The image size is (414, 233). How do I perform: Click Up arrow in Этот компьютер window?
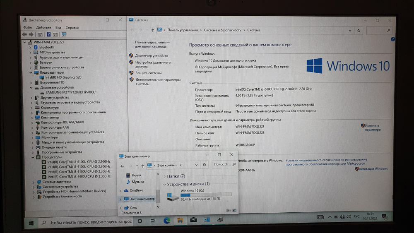[142, 166]
